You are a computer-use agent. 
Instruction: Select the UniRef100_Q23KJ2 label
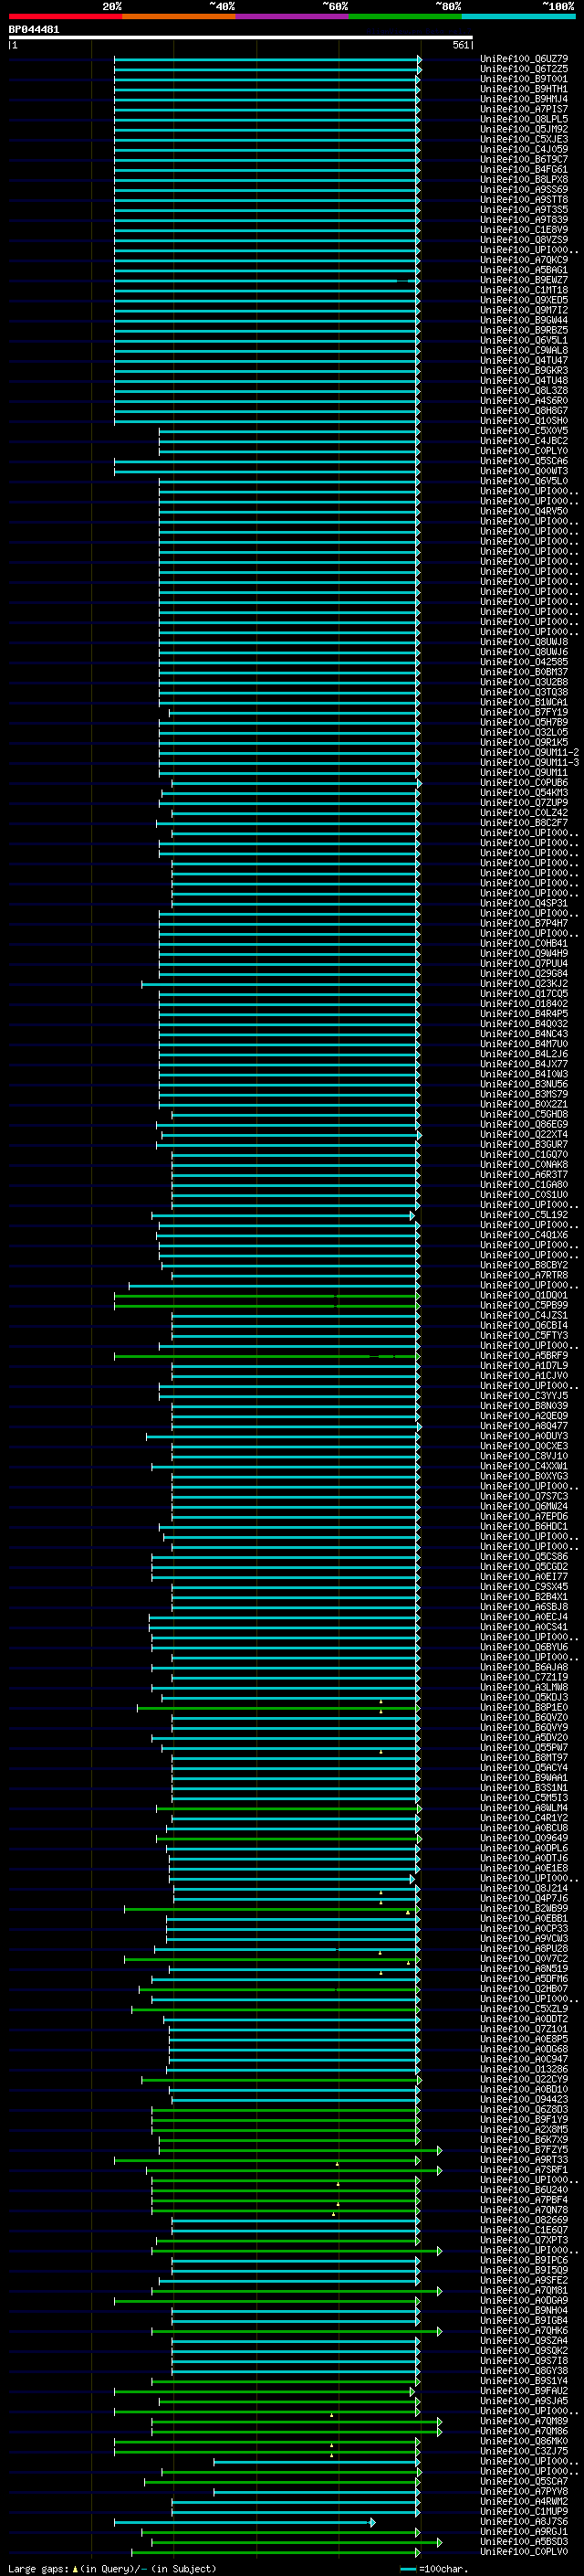coord(524,983)
